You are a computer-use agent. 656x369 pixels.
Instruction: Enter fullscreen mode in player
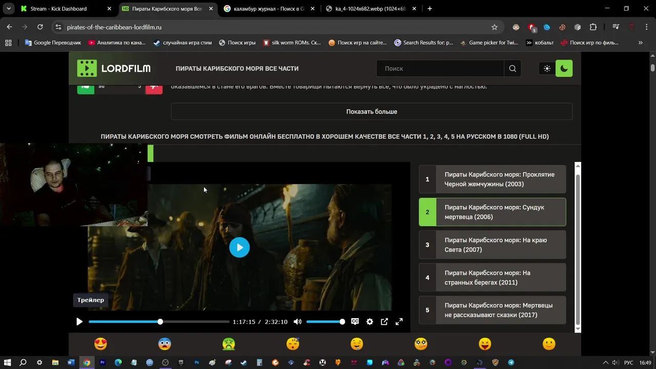click(x=399, y=322)
